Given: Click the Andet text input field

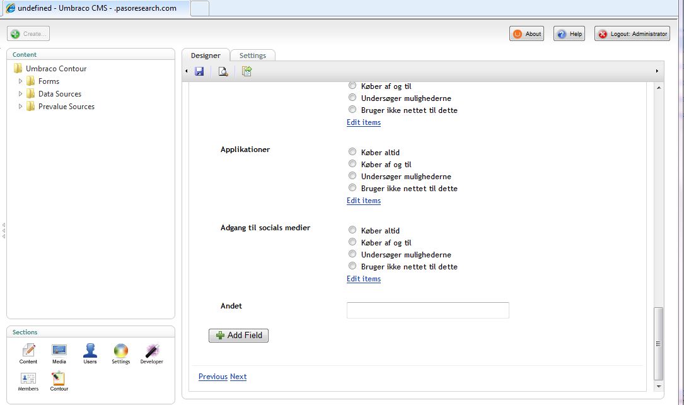Looking at the screenshot, I should (x=427, y=310).
